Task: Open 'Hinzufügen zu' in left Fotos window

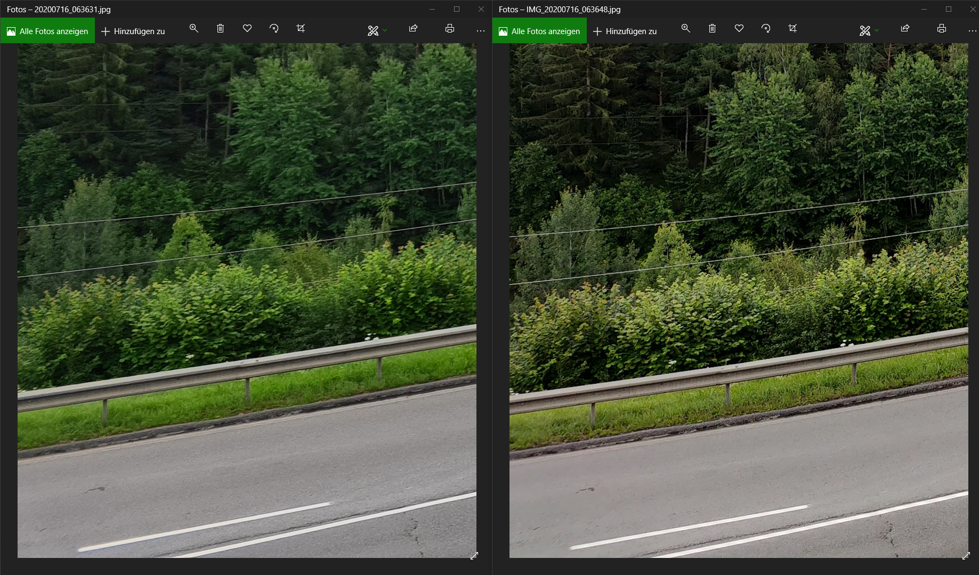Action: point(133,31)
